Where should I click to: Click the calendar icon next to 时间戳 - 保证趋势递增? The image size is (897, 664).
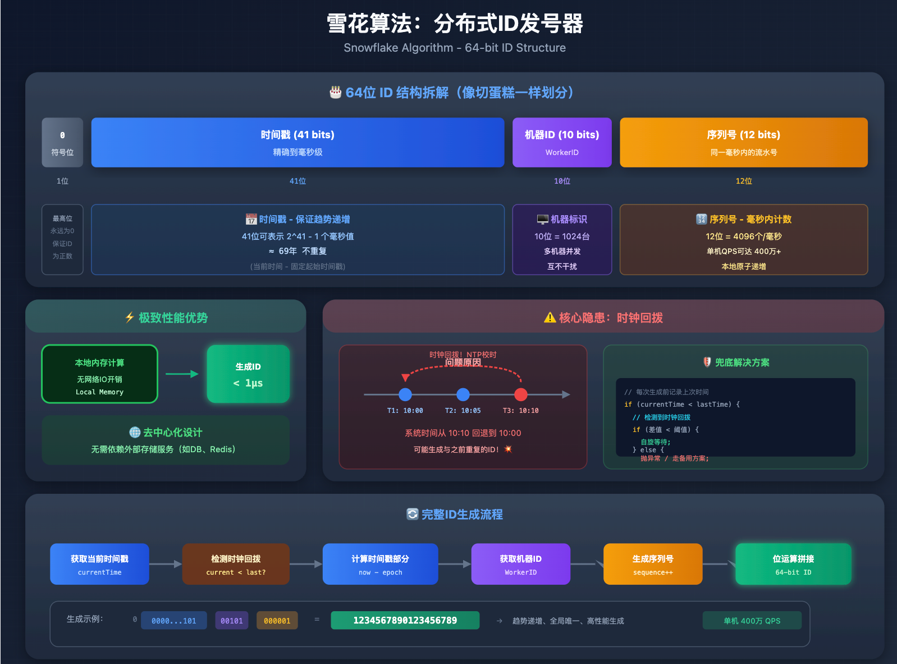tap(251, 220)
